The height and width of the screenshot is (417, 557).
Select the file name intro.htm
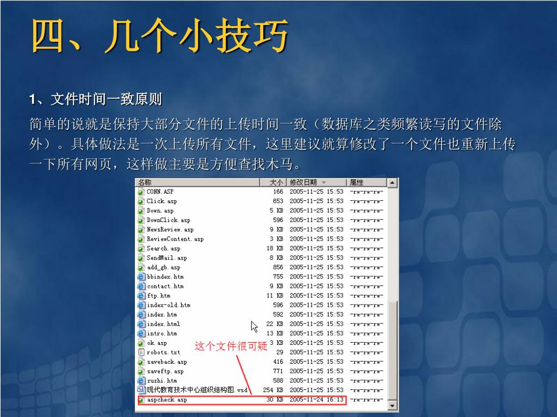[x=162, y=334]
